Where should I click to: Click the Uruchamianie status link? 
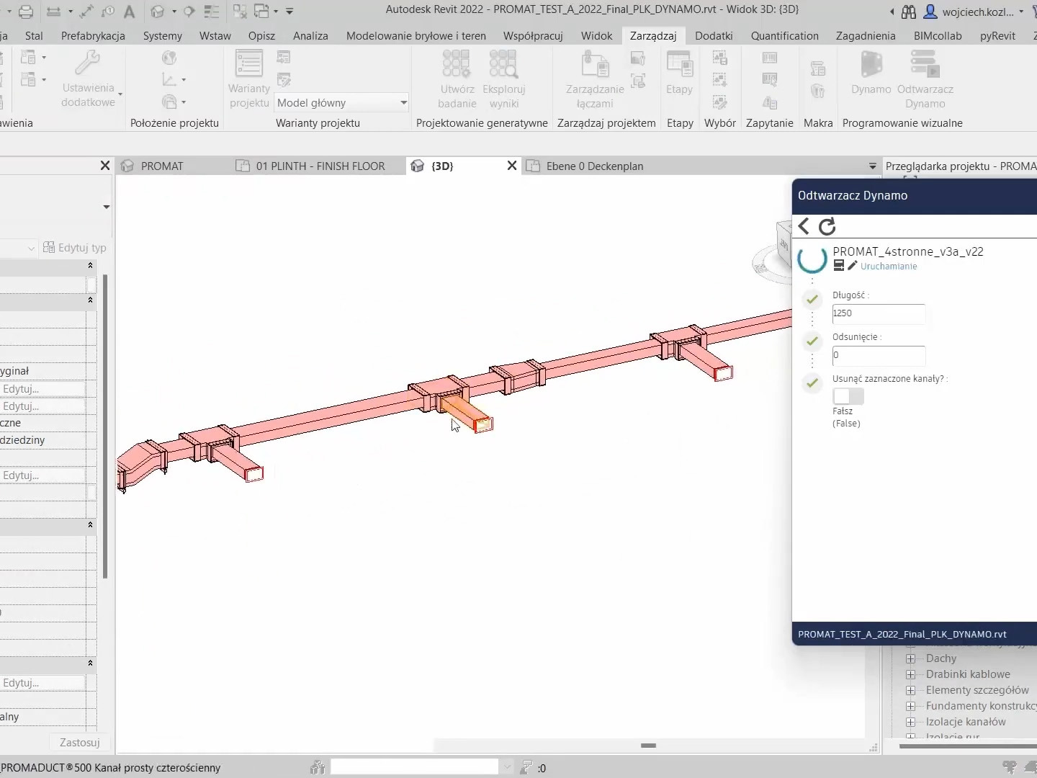pos(889,267)
